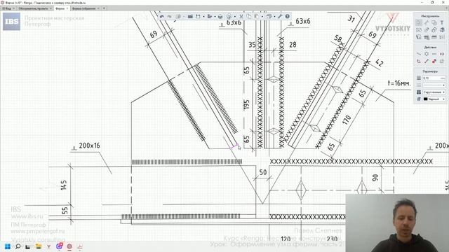Open the Yandex browser taskbar icon
The height and width of the screenshot is (252, 449).
pos(48,246)
